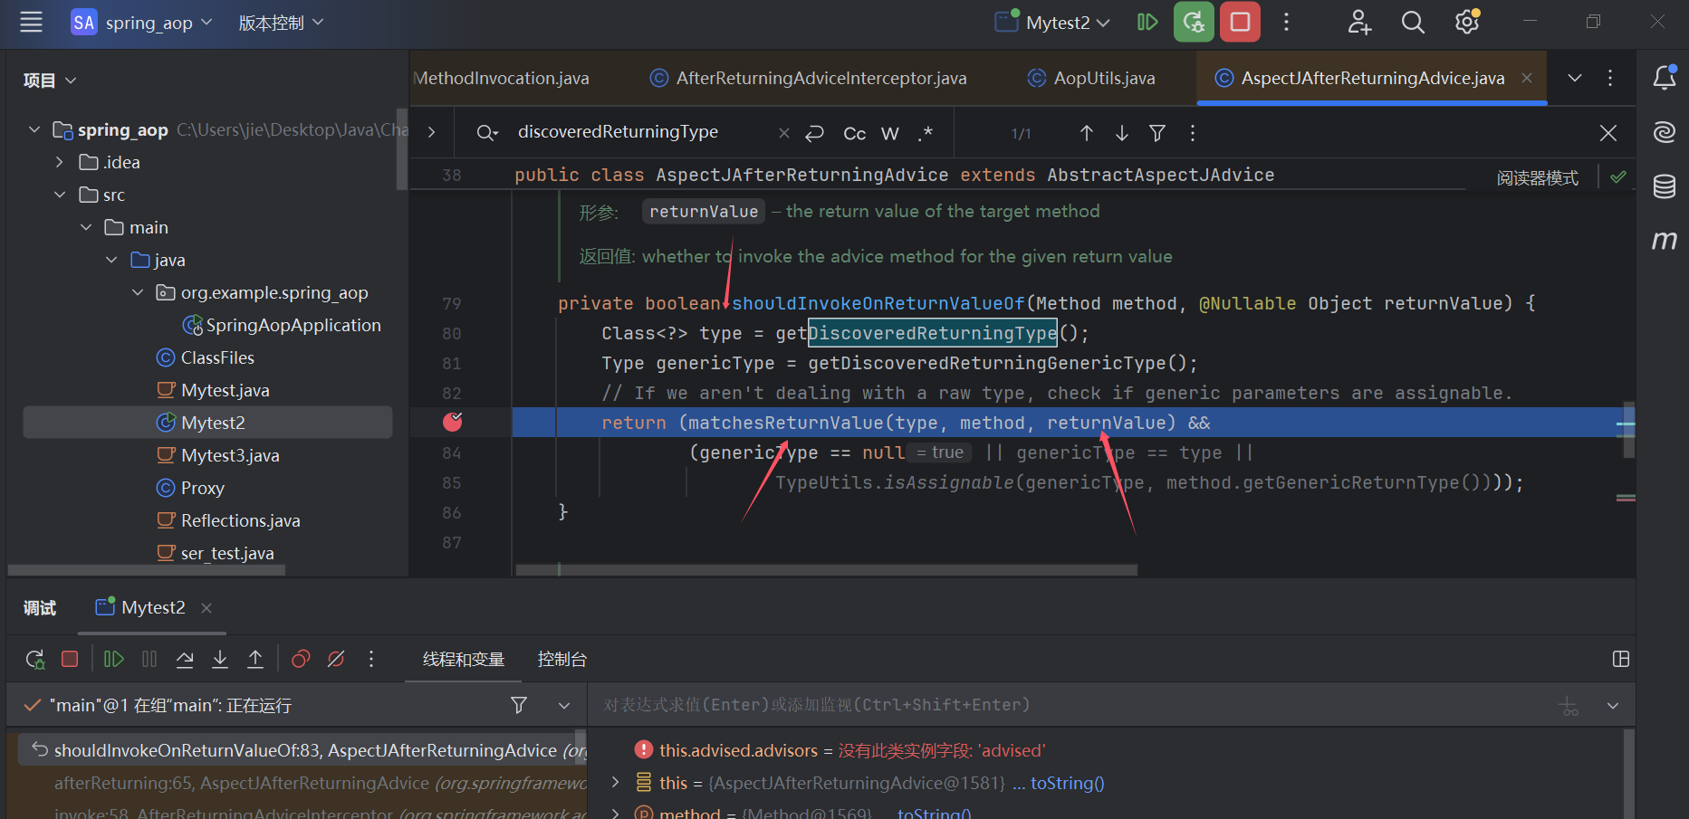Image resolution: width=1689 pixels, height=819 pixels.
Task: Rerun debug for Mytest2 in title bar
Action: point(1194,22)
